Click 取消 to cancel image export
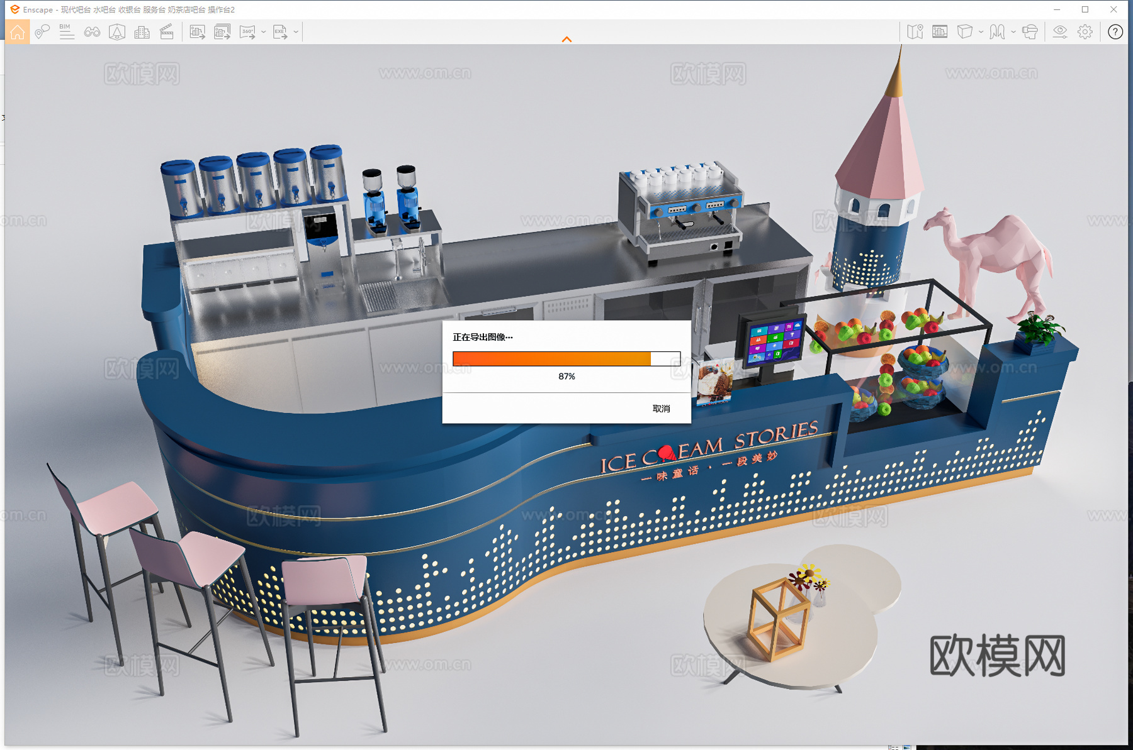 pyautogui.click(x=661, y=409)
